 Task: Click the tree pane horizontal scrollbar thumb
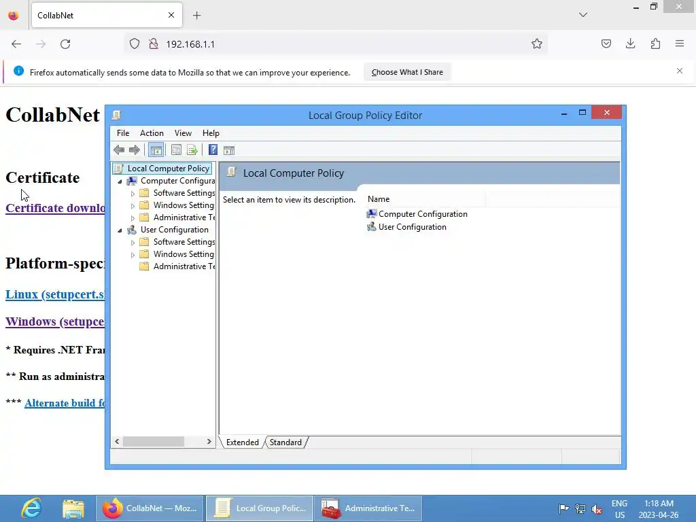pos(154,441)
